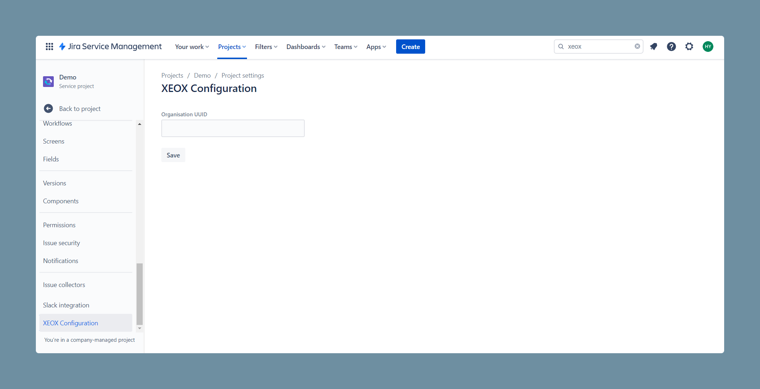Click the Back to project arrow icon

48,108
